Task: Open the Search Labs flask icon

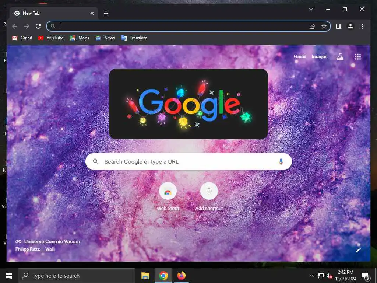Action: click(x=340, y=57)
